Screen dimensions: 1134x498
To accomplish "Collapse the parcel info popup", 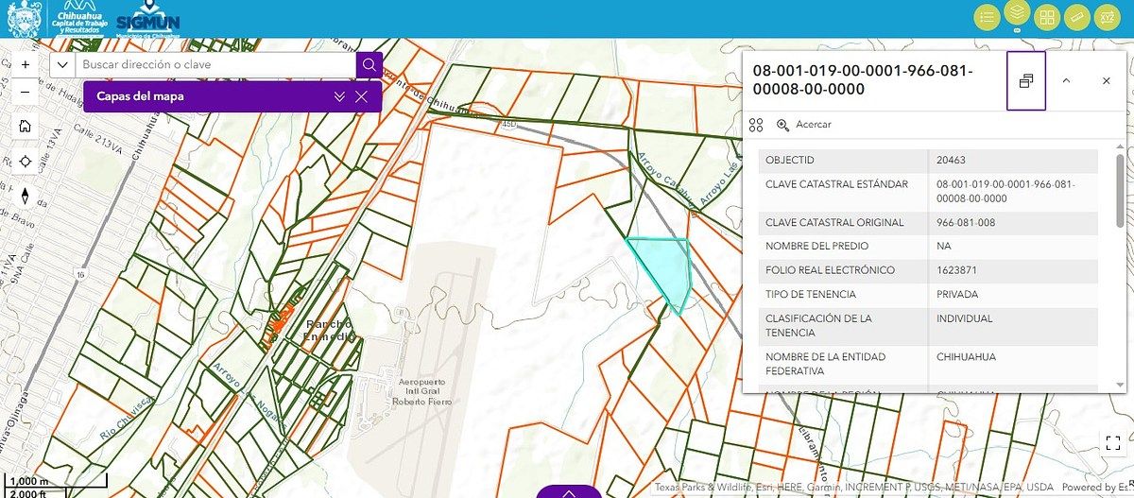I will click(1066, 81).
